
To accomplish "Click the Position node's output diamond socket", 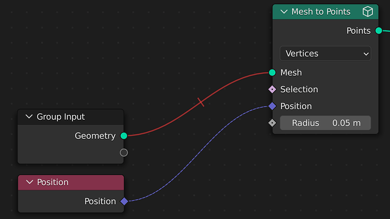I will [124, 201].
